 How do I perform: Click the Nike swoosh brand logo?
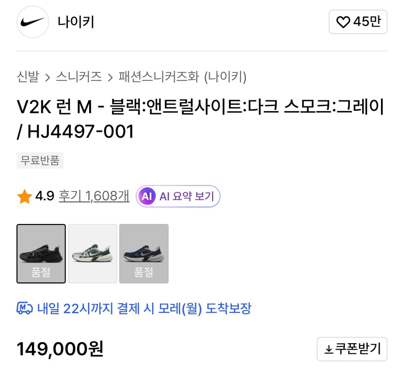tap(32, 22)
